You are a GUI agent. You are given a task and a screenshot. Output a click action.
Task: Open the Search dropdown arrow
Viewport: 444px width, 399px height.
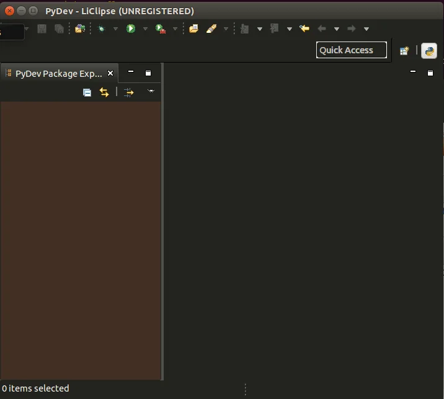226,29
